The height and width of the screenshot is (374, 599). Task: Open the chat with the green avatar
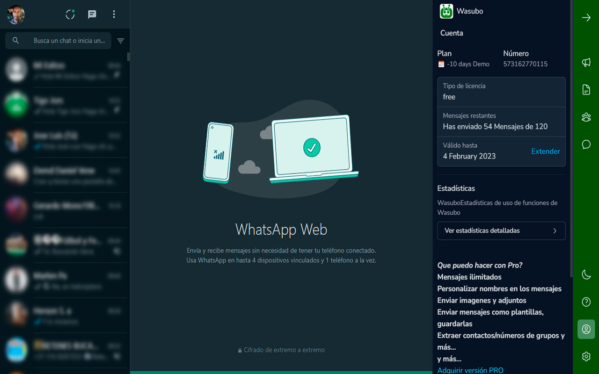16,105
